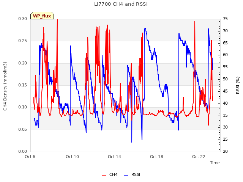This screenshot has height=182, width=243.
Task: Click the Oct 10 x-axis tick label
Action: [72, 157]
